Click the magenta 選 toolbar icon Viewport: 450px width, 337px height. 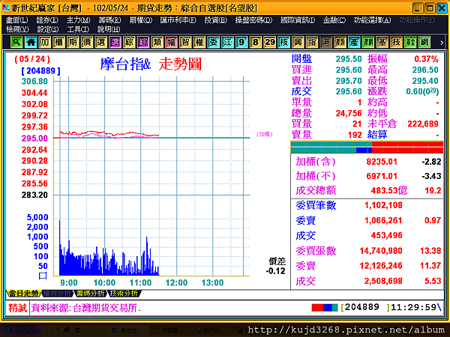coord(115,42)
